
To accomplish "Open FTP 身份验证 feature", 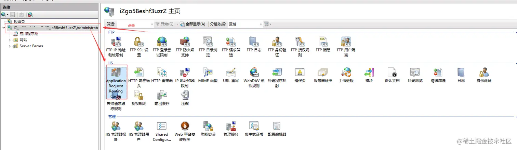I will 277,47.
